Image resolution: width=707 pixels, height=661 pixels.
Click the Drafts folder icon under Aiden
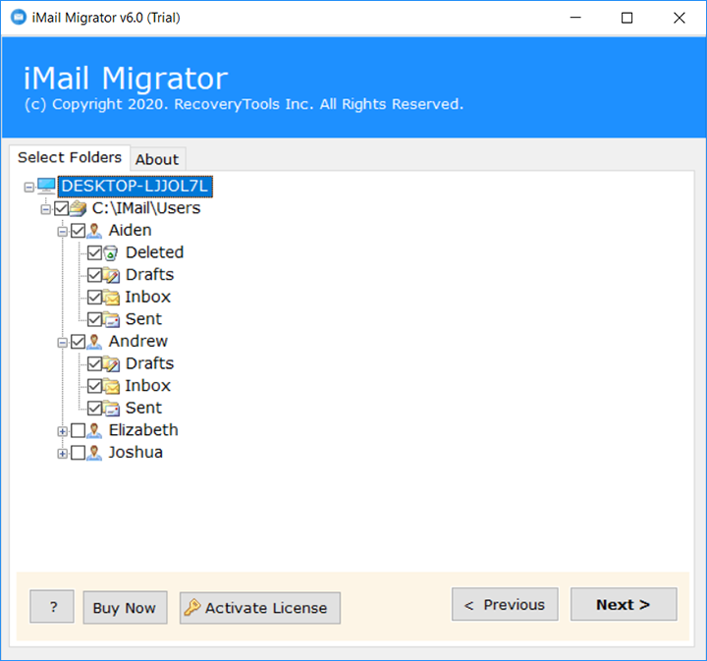[x=111, y=275]
